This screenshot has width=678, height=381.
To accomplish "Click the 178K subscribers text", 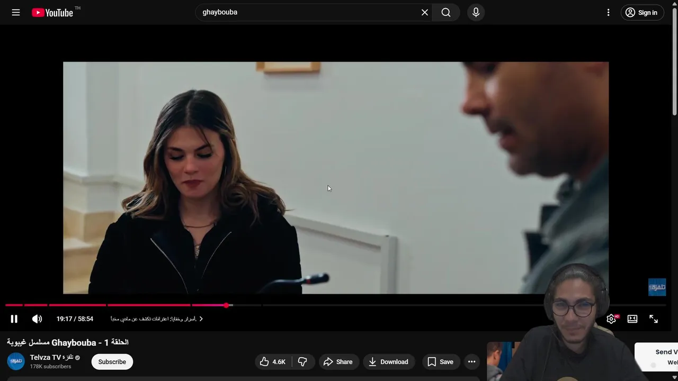I will (x=50, y=367).
